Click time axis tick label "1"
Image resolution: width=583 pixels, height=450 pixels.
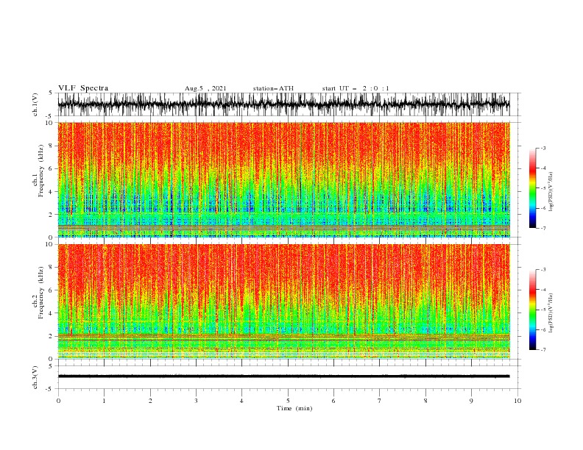tap(104, 401)
